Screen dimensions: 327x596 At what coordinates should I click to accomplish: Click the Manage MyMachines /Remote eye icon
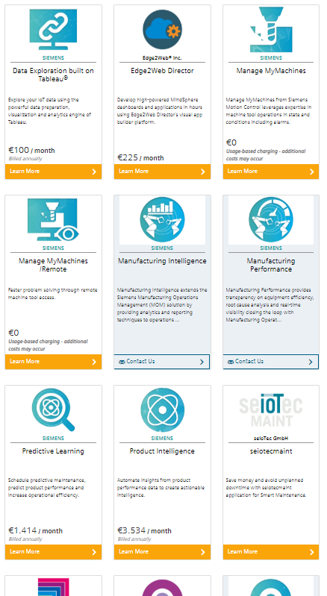[x=53, y=220]
